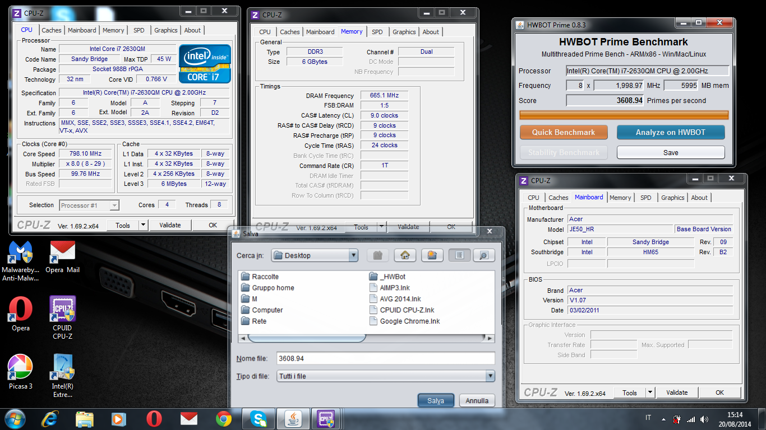This screenshot has height=430, width=766.
Task: Select AIMP3.lnk file
Action: 389,288
